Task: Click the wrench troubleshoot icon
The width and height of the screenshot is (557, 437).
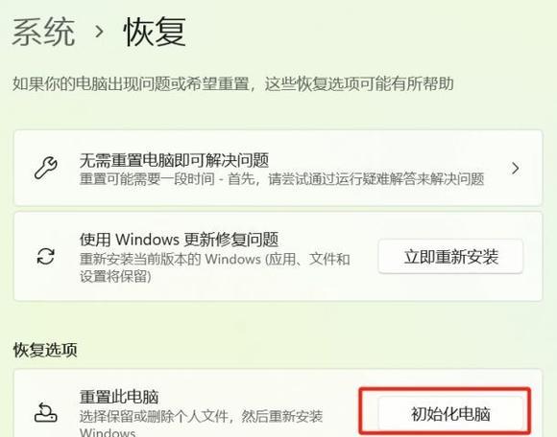Action: coord(46,168)
